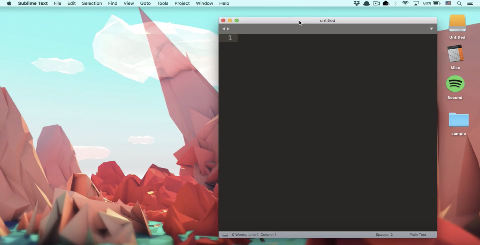Open the Goto menu
The width and height of the screenshot is (480, 245).
click(145, 3)
